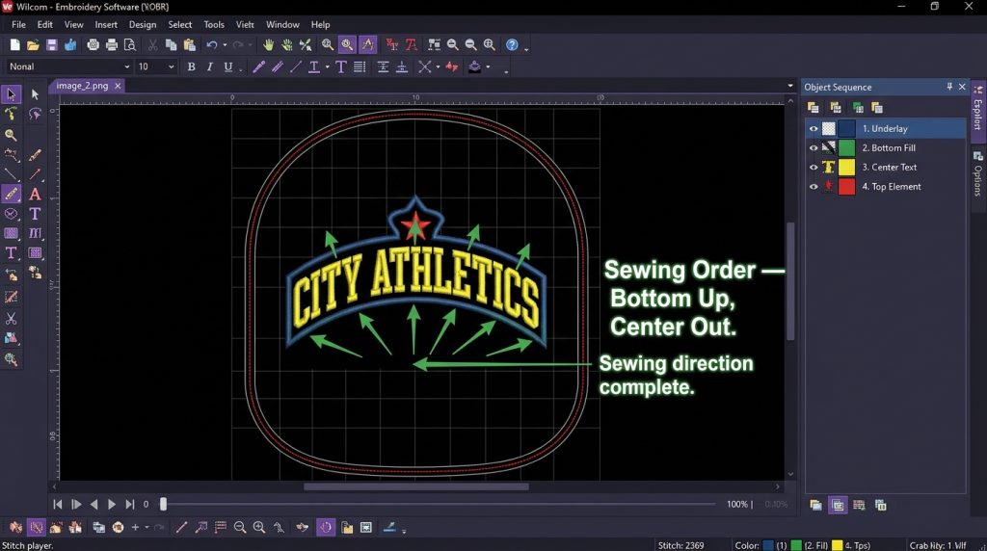Click the zoom in icon in bottom toolbar

pyautogui.click(x=258, y=527)
